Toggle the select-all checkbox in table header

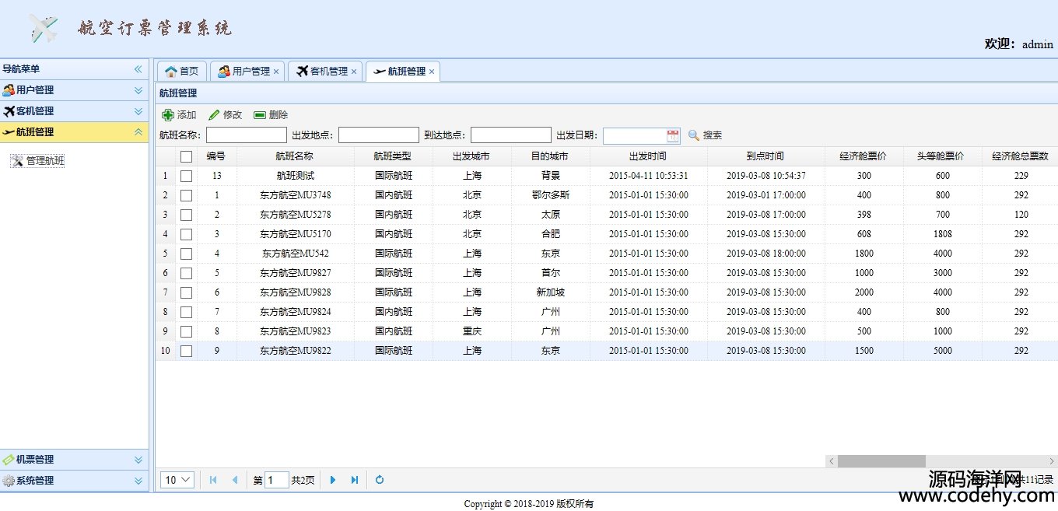click(x=186, y=156)
